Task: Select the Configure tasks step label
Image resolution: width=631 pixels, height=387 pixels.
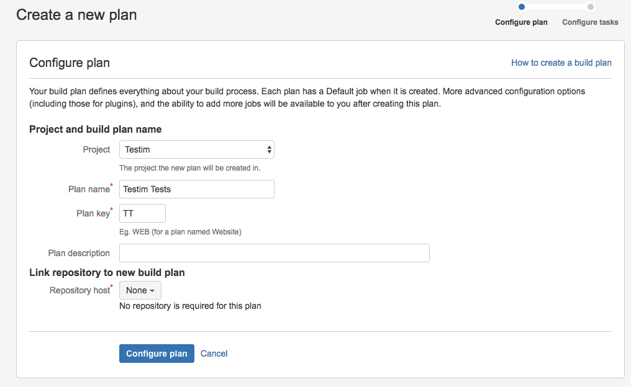Action: pos(590,22)
